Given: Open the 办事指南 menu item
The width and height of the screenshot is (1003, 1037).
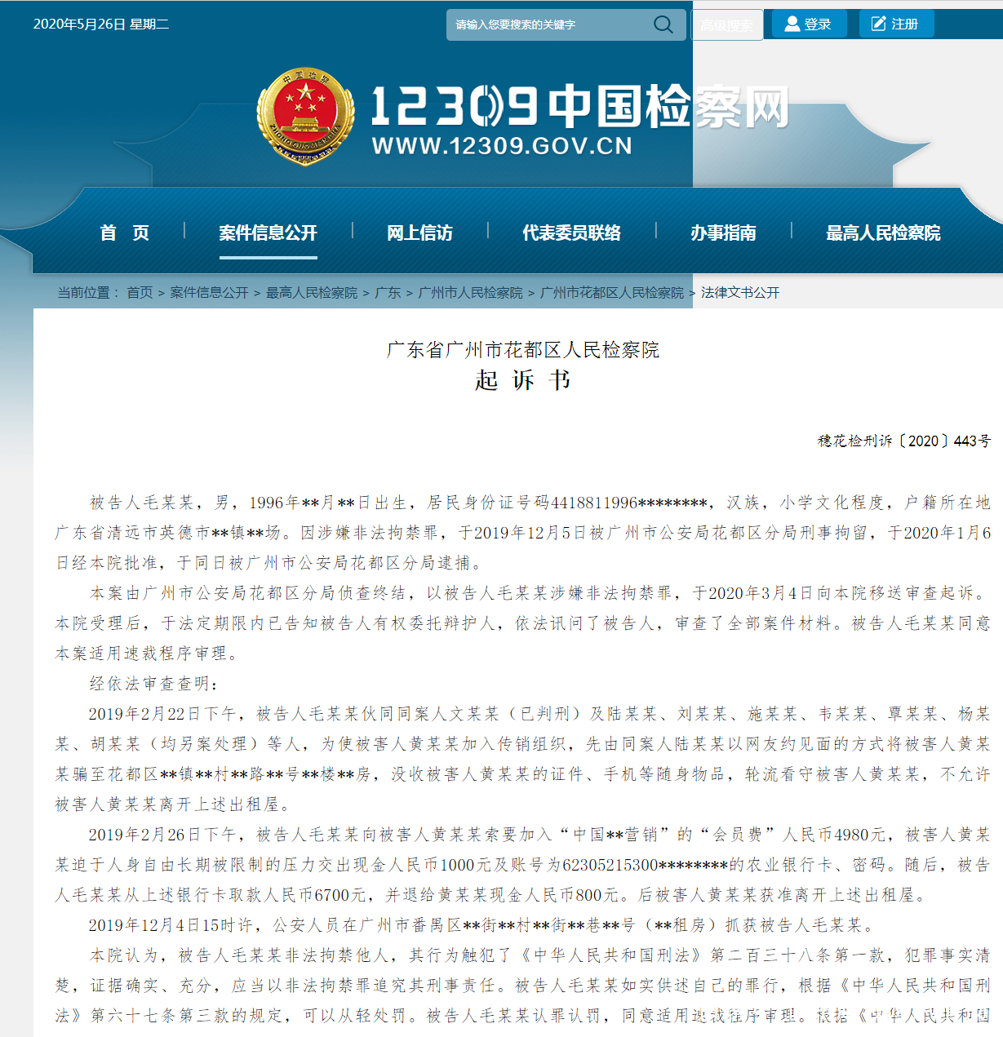Looking at the screenshot, I should pos(723,233).
